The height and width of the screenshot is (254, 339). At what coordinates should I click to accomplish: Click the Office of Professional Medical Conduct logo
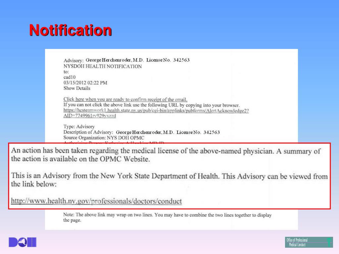pos(309,242)
